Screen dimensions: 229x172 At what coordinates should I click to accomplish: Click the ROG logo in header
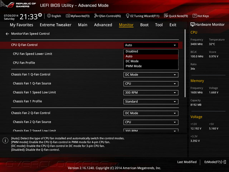pos(7,5)
